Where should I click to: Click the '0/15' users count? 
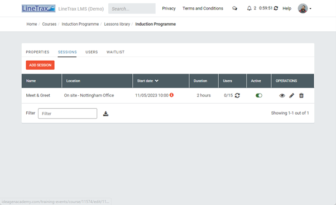pos(228,95)
